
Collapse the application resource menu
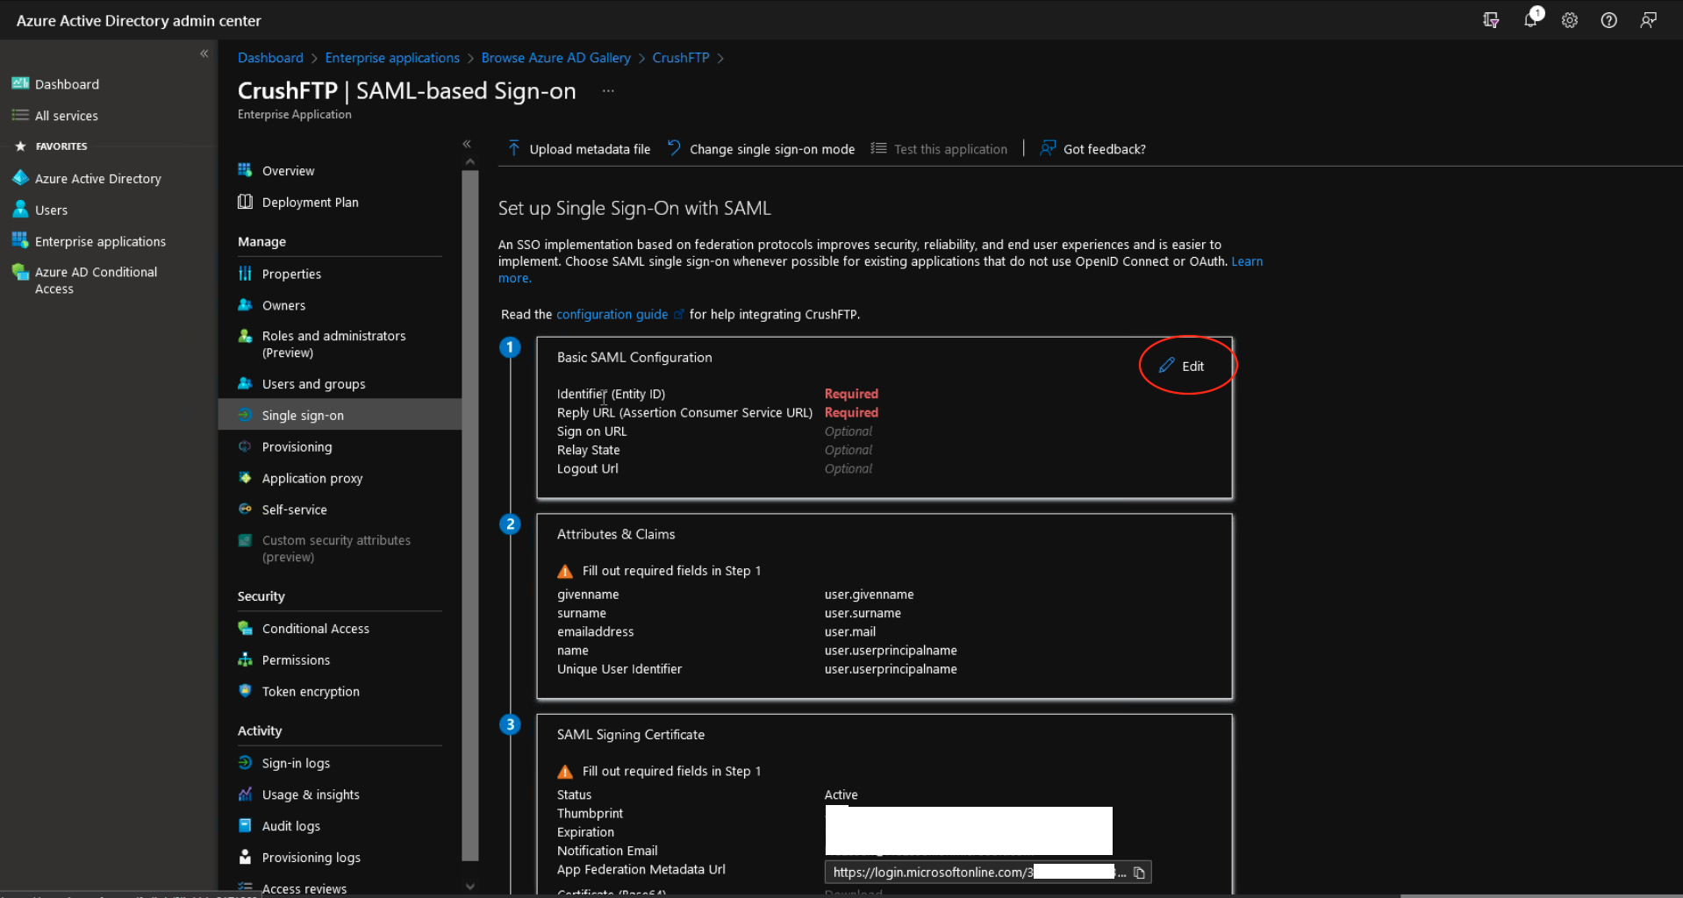tap(467, 144)
